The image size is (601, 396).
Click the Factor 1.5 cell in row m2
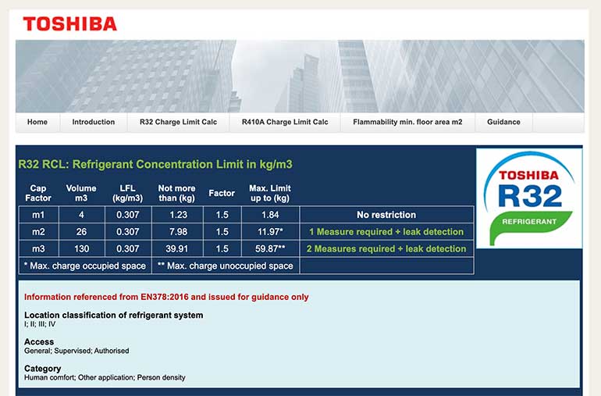(x=222, y=232)
